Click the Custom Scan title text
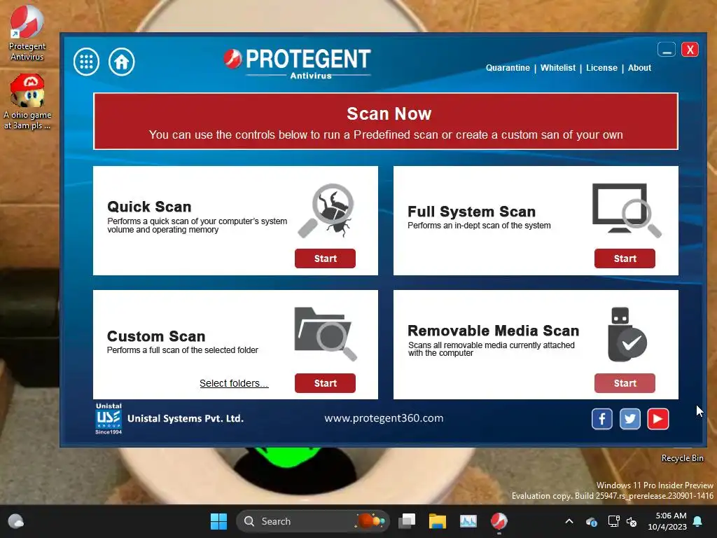Image resolution: width=717 pixels, height=538 pixels. pyautogui.click(x=156, y=336)
